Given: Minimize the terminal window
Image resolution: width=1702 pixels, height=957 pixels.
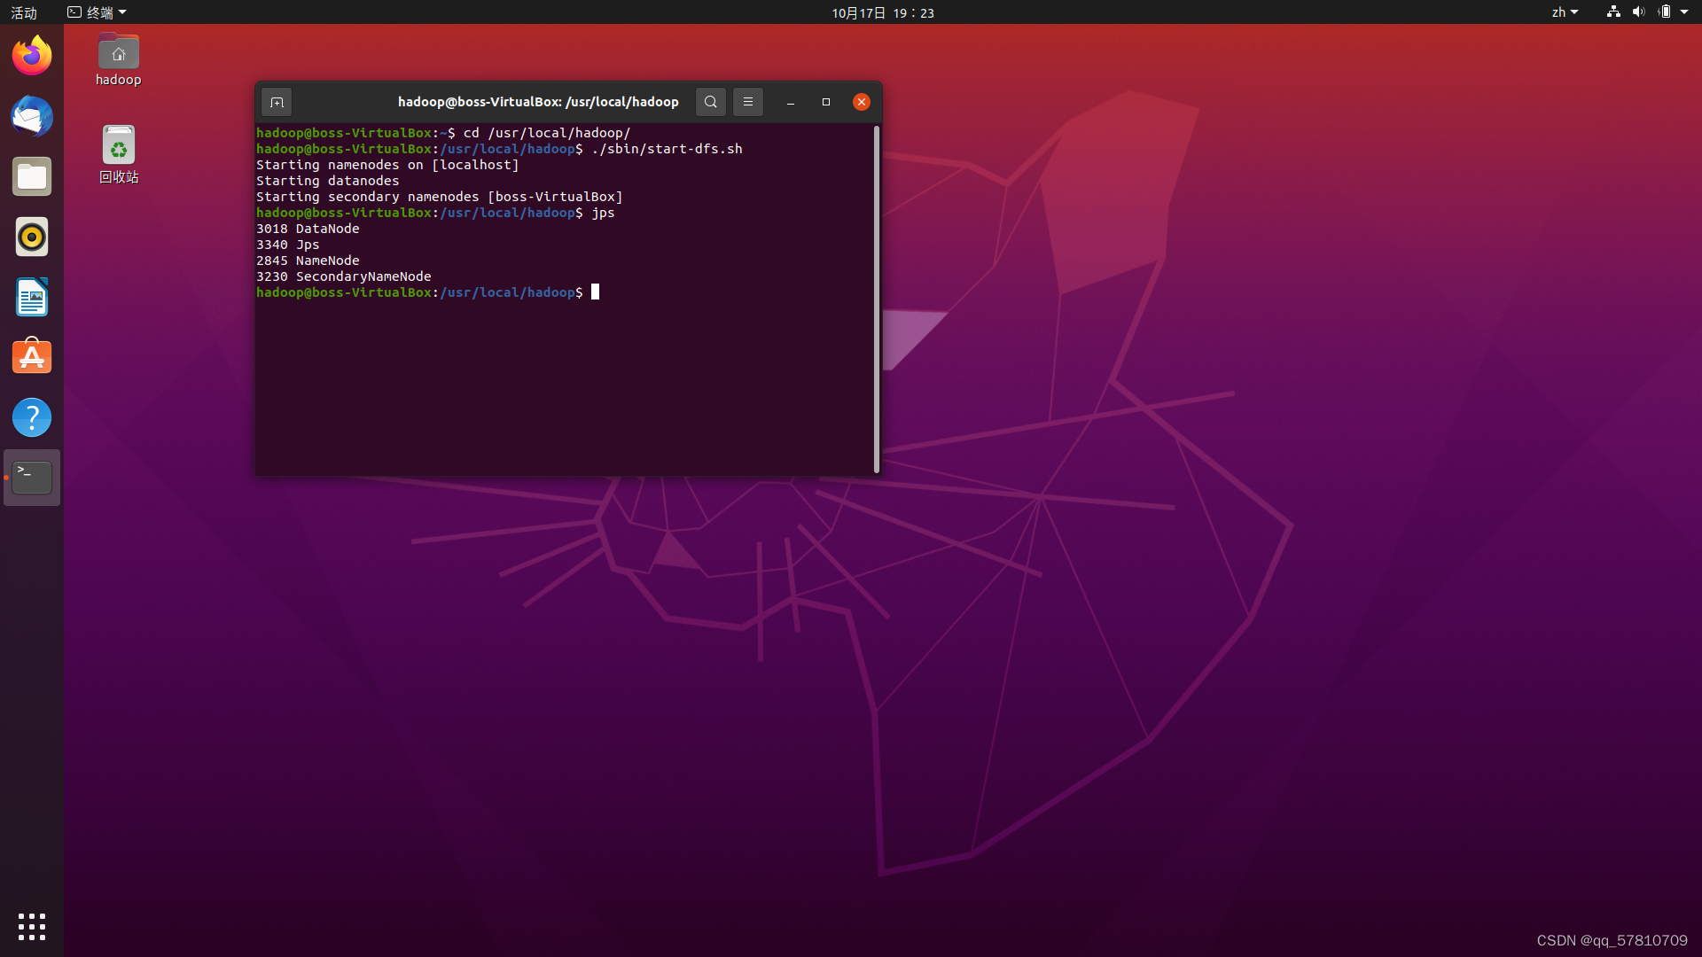Looking at the screenshot, I should (x=791, y=102).
